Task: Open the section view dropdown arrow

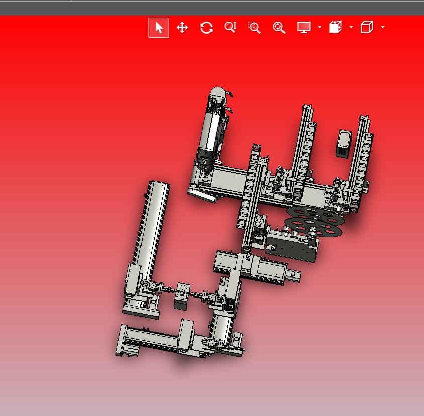Action: (351, 27)
